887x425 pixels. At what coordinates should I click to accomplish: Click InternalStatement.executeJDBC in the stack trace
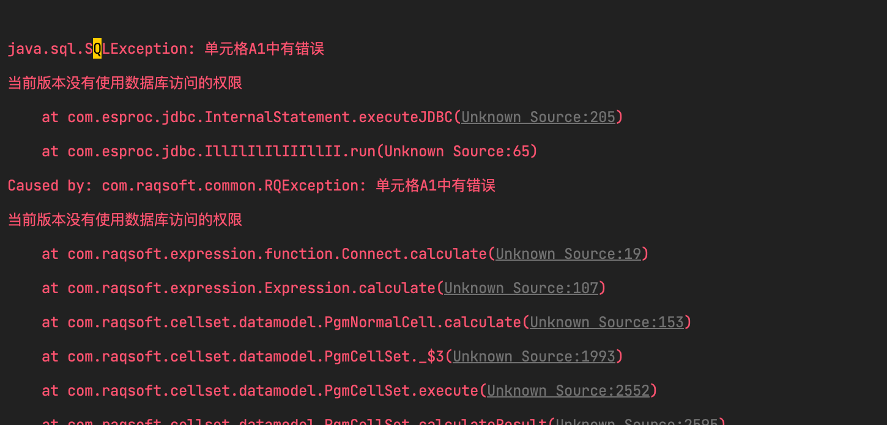[x=328, y=117]
